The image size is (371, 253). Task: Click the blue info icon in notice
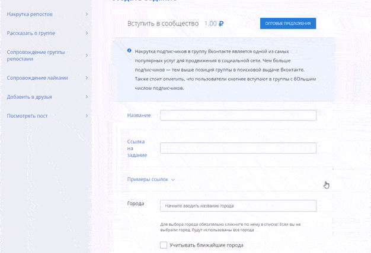click(129, 51)
